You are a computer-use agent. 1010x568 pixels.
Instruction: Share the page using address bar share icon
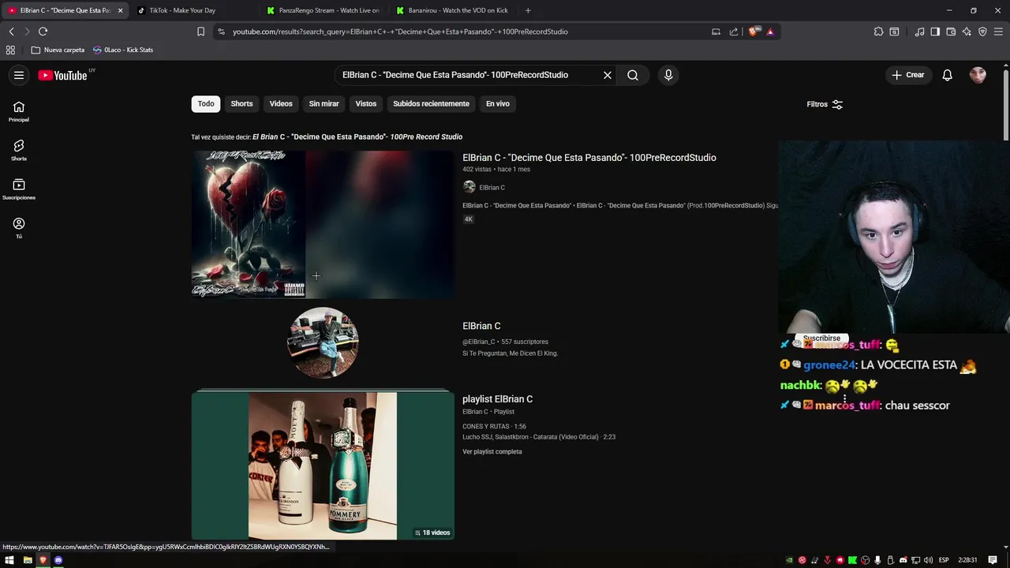click(734, 32)
